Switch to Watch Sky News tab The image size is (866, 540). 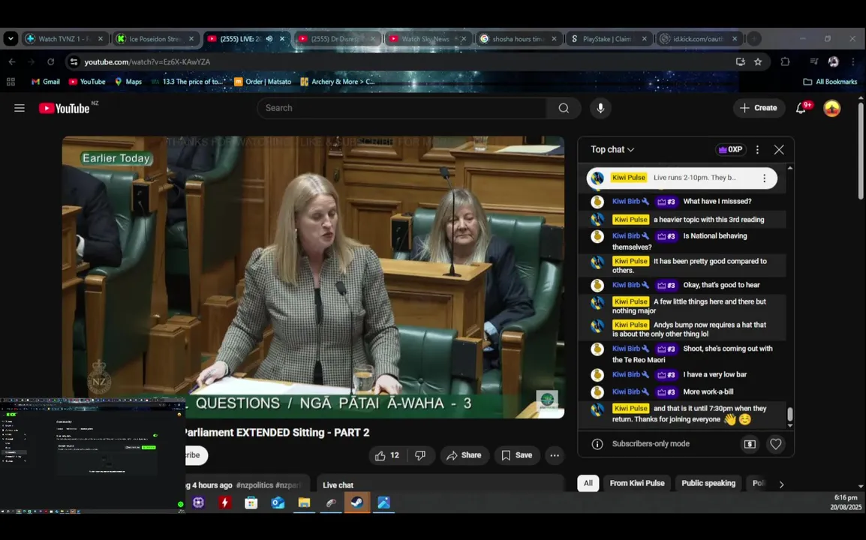tap(428, 39)
